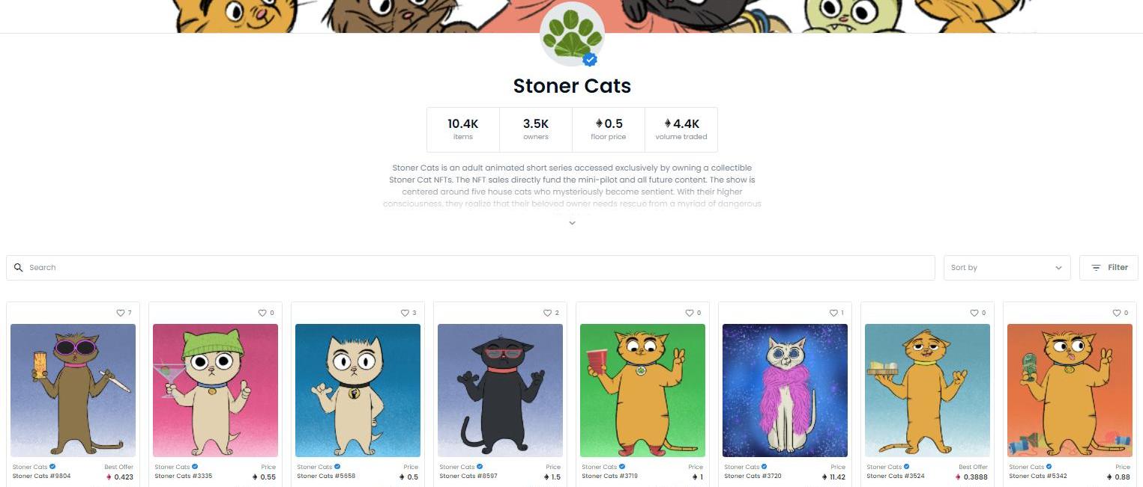
Task: Open the Stoner Cats #8597 title link
Action: pyautogui.click(x=468, y=476)
